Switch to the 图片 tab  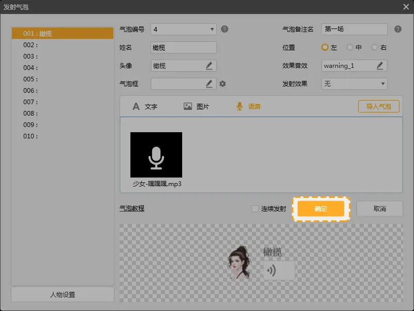coord(196,106)
